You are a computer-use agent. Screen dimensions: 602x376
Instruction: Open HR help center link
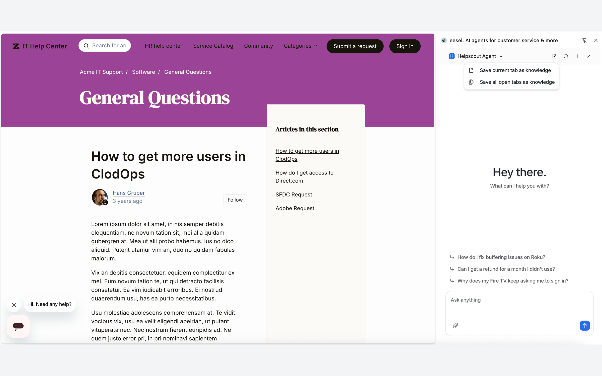click(x=164, y=46)
